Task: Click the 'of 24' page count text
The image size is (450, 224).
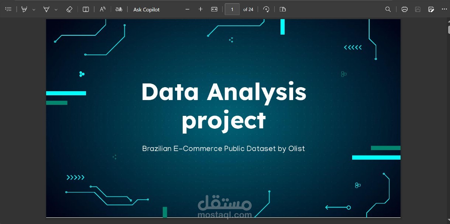Action: (248, 10)
